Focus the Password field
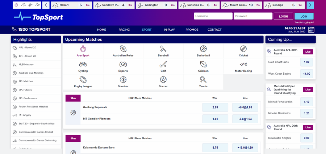Viewport: 326px width, 154px height. [x=253, y=16]
